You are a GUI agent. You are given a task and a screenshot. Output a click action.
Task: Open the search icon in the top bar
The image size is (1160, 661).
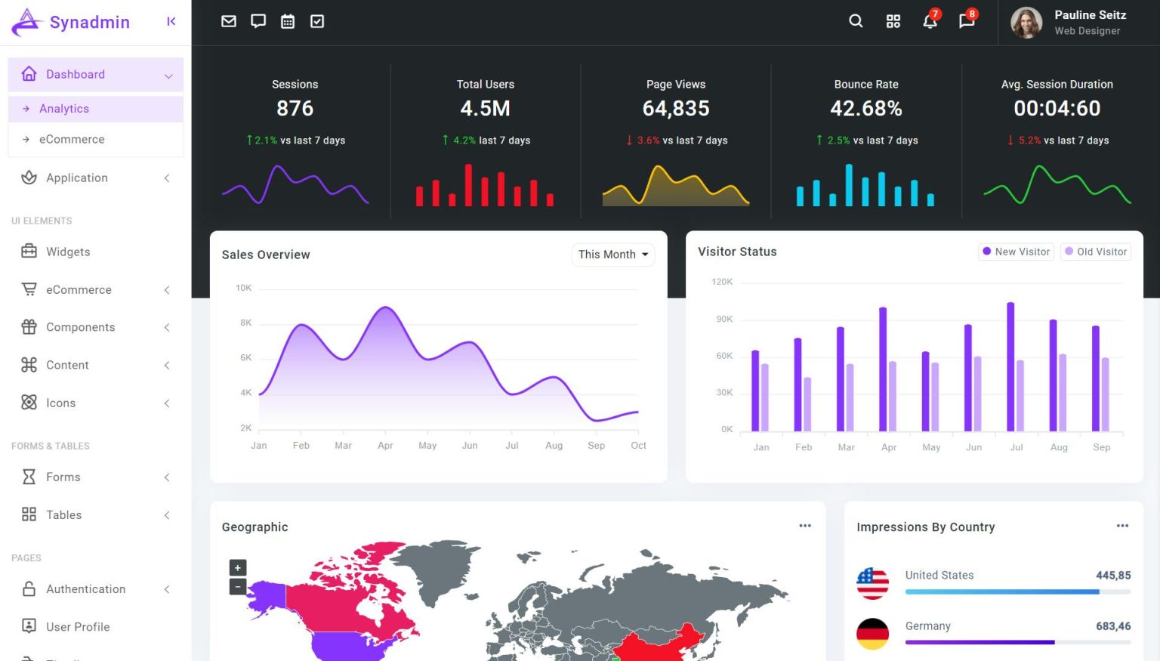[x=856, y=21]
